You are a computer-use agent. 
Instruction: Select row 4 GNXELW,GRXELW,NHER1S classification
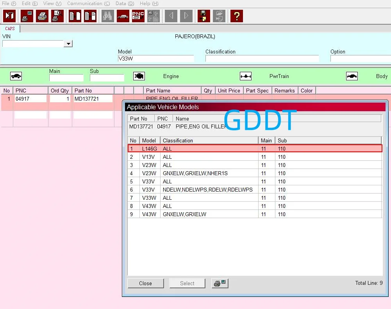point(255,173)
